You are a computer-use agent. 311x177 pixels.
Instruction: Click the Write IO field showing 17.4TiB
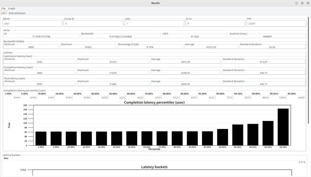41,36
